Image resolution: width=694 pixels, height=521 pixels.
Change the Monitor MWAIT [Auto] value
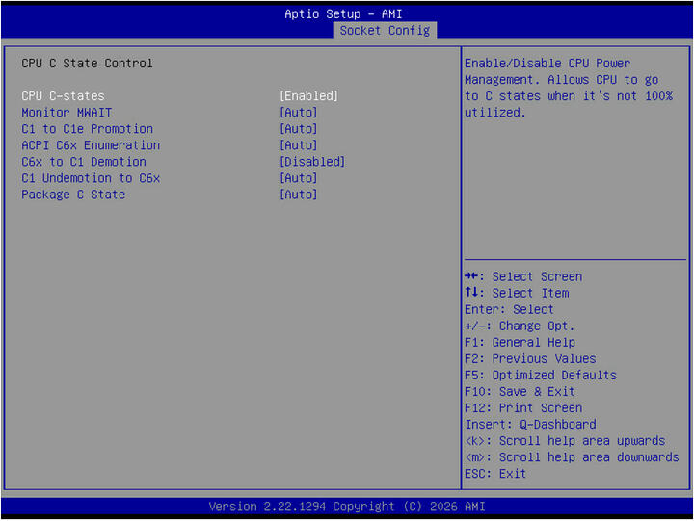pos(298,113)
